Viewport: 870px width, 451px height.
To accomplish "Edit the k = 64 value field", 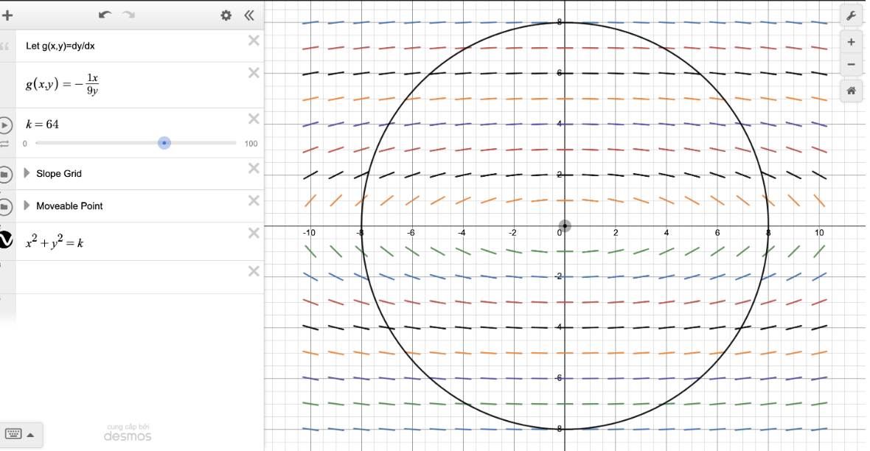I will (42, 125).
